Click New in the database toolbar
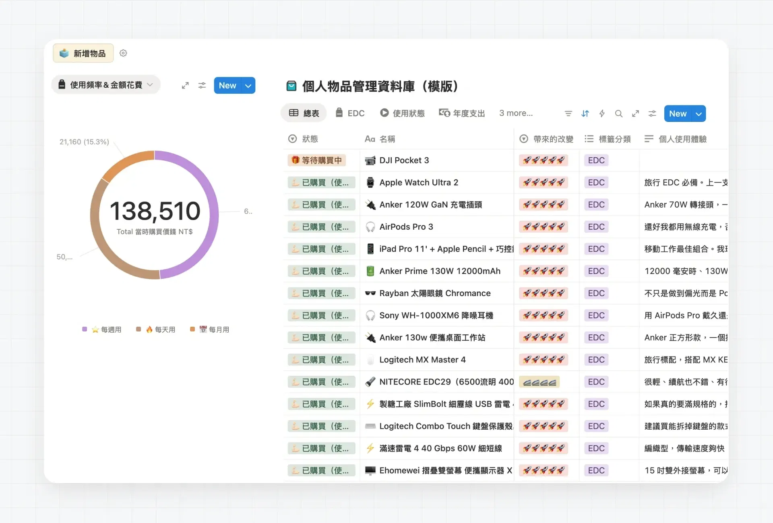 click(x=678, y=114)
